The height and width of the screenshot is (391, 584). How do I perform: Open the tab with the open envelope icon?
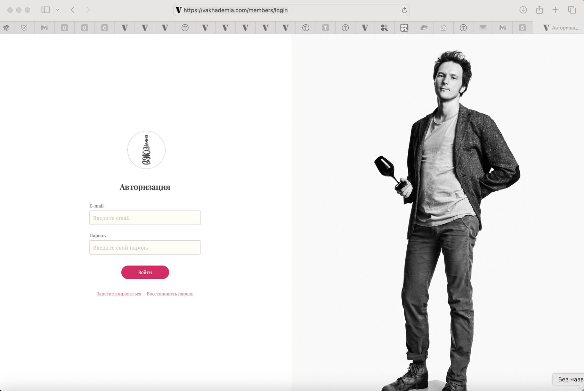pyautogui.click(x=444, y=28)
